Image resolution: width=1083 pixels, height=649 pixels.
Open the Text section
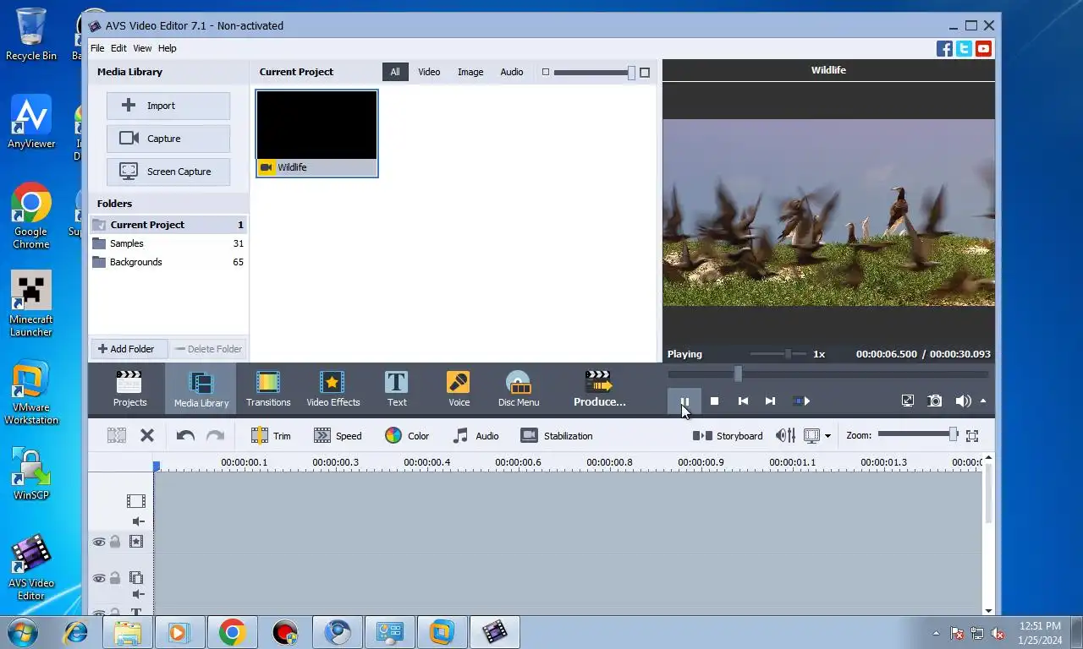396,389
